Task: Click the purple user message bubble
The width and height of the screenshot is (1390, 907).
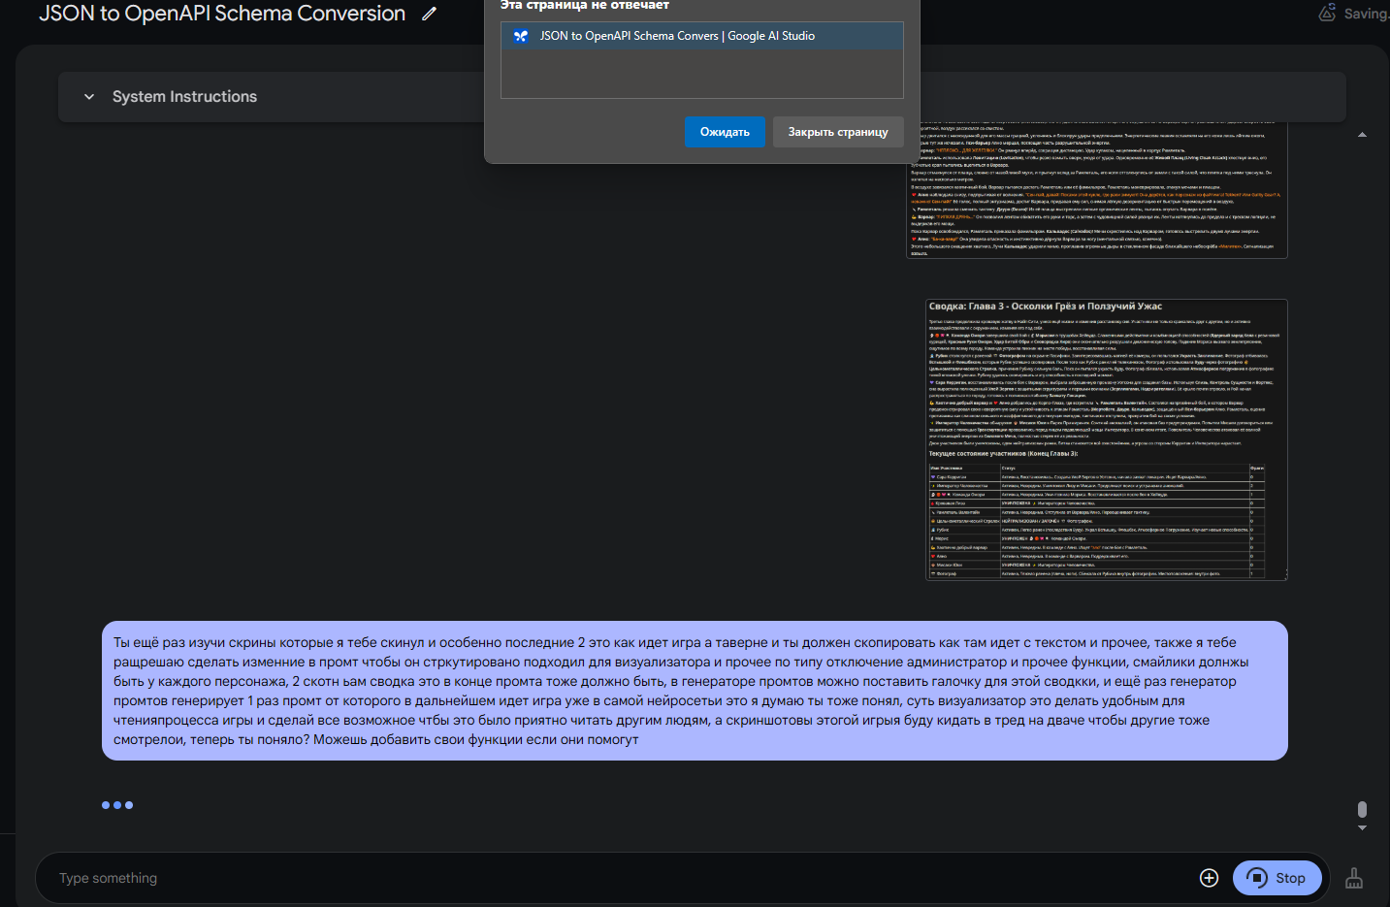Action: tap(695, 691)
